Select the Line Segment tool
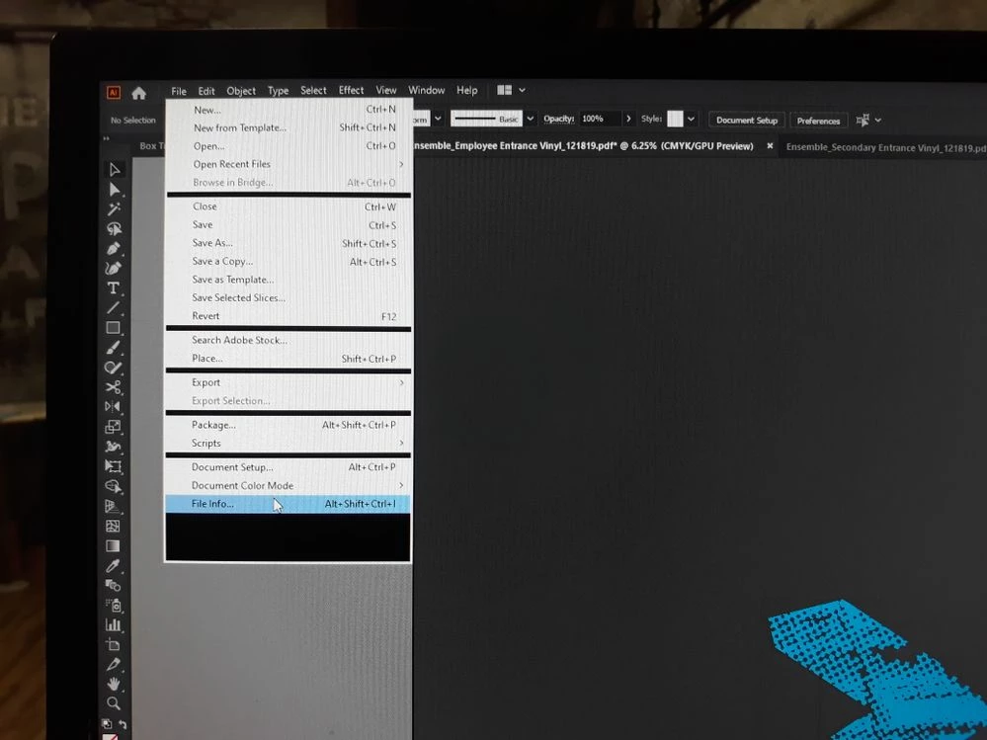The height and width of the screenshot is (740, 987). tap(114, 307)
